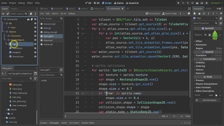Image resolution: width=224 pixels, height=126 pixels.
Task: Open the Node dock tab
Action: pyautogui.click(x=209, y=9)
